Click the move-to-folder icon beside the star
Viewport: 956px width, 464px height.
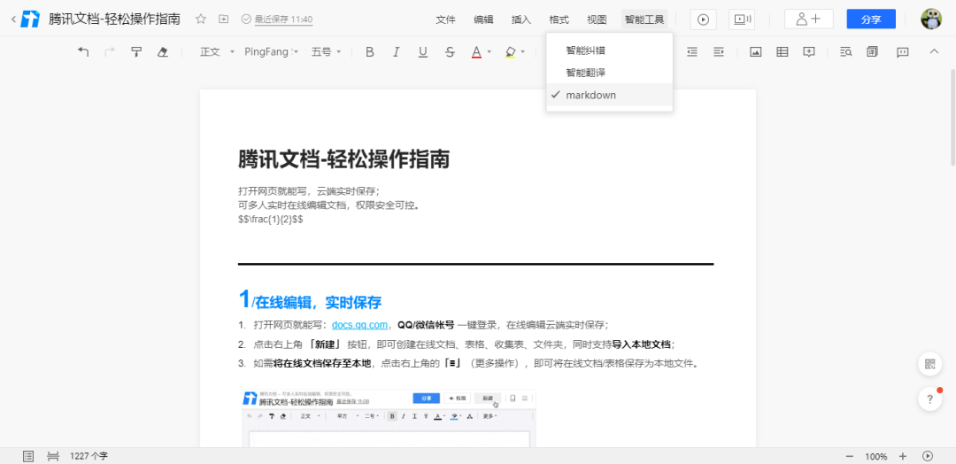(224, 19)
